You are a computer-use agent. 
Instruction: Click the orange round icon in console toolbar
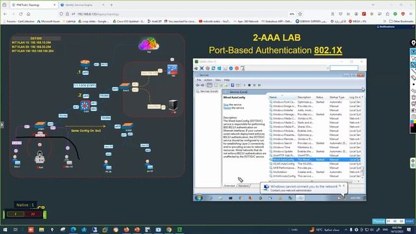[237, 68]
